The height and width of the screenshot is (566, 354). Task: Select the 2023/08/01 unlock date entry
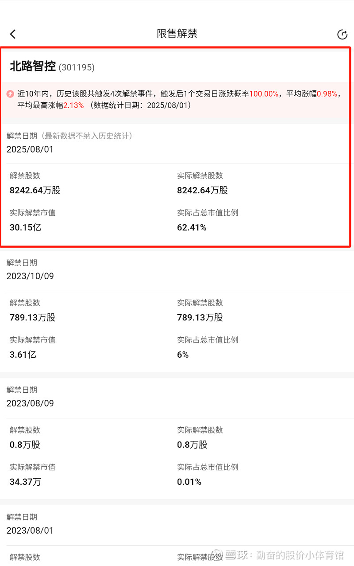(x=30, y=531)
